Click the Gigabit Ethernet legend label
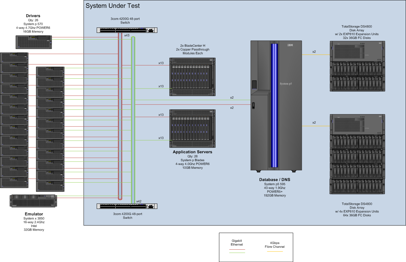The width and height of the screenshot is (406, 262). click(237, 242)
